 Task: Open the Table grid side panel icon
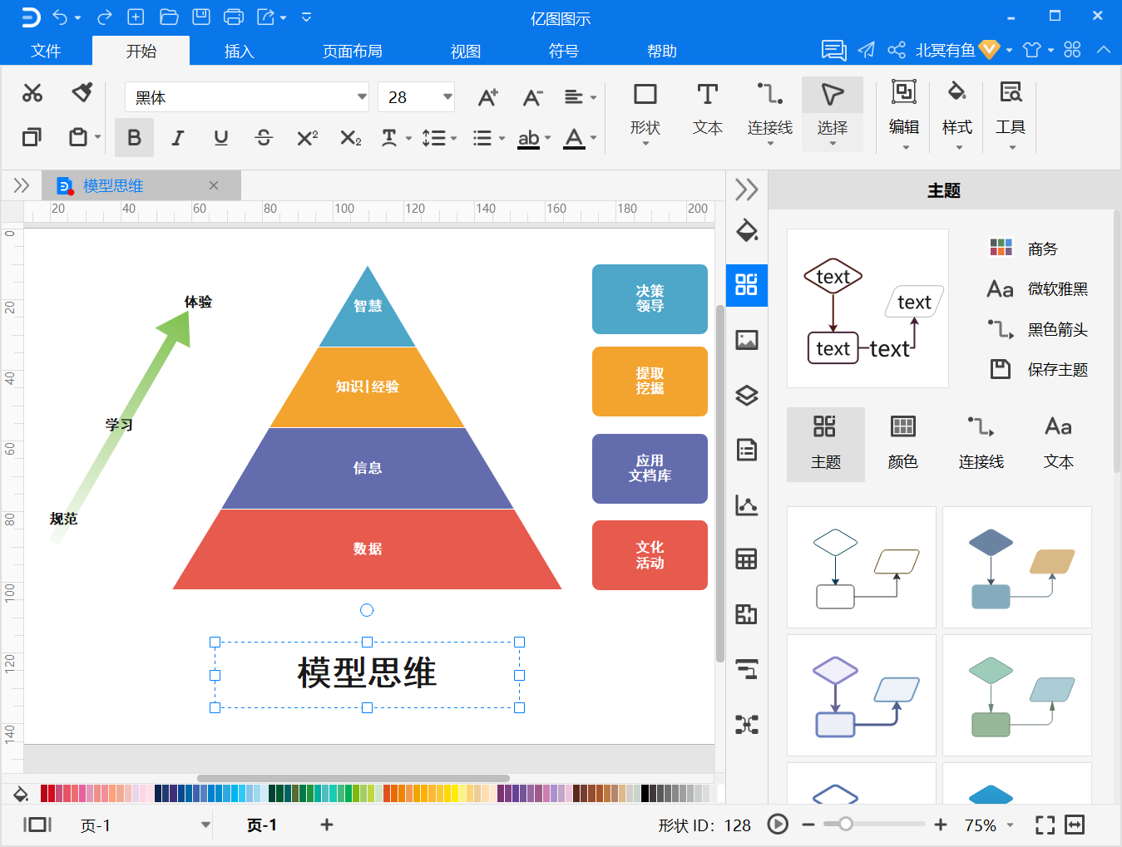tap(747, 559)
